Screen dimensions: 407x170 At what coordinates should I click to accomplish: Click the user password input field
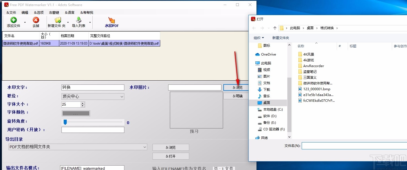tap(93, 130)
